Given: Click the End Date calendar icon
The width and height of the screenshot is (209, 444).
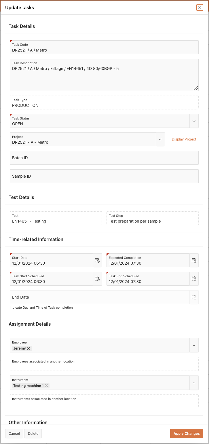Looking at the screenshot, I should pos(194,297).
